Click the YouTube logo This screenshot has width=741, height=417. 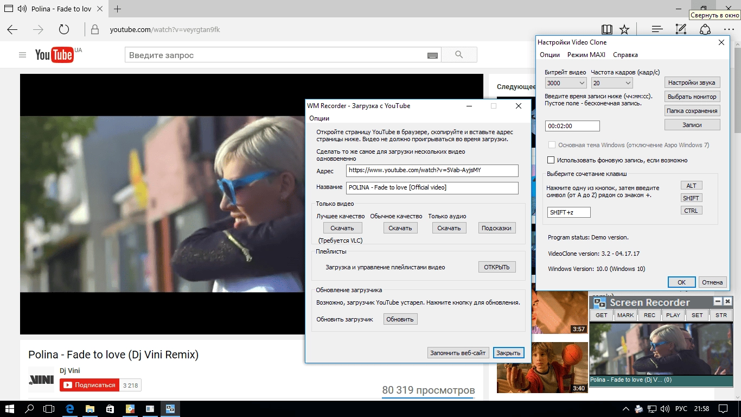pyautogui.click(x=54, y=55)
